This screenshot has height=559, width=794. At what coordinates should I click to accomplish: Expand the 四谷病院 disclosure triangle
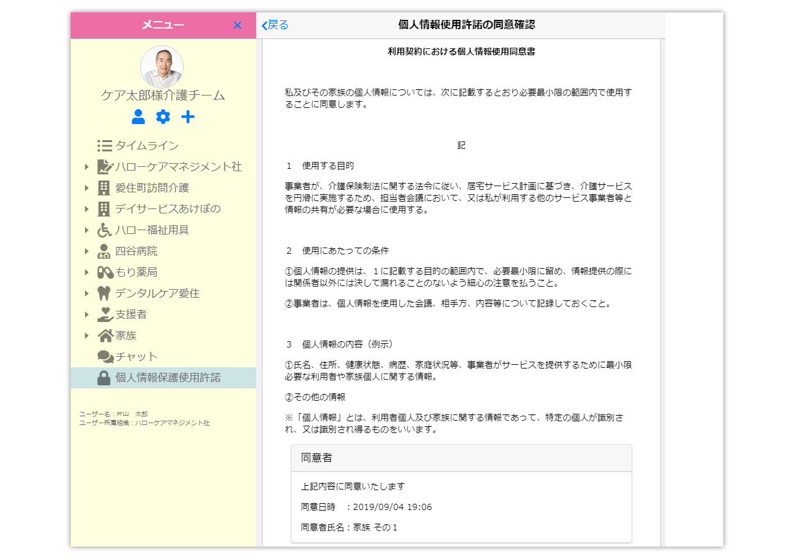[87, 251]
